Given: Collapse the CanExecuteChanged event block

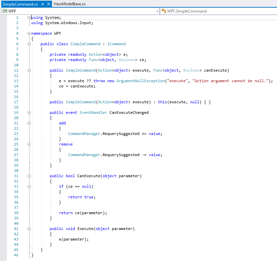Looking at the screenshot, I should coord(29,113).
